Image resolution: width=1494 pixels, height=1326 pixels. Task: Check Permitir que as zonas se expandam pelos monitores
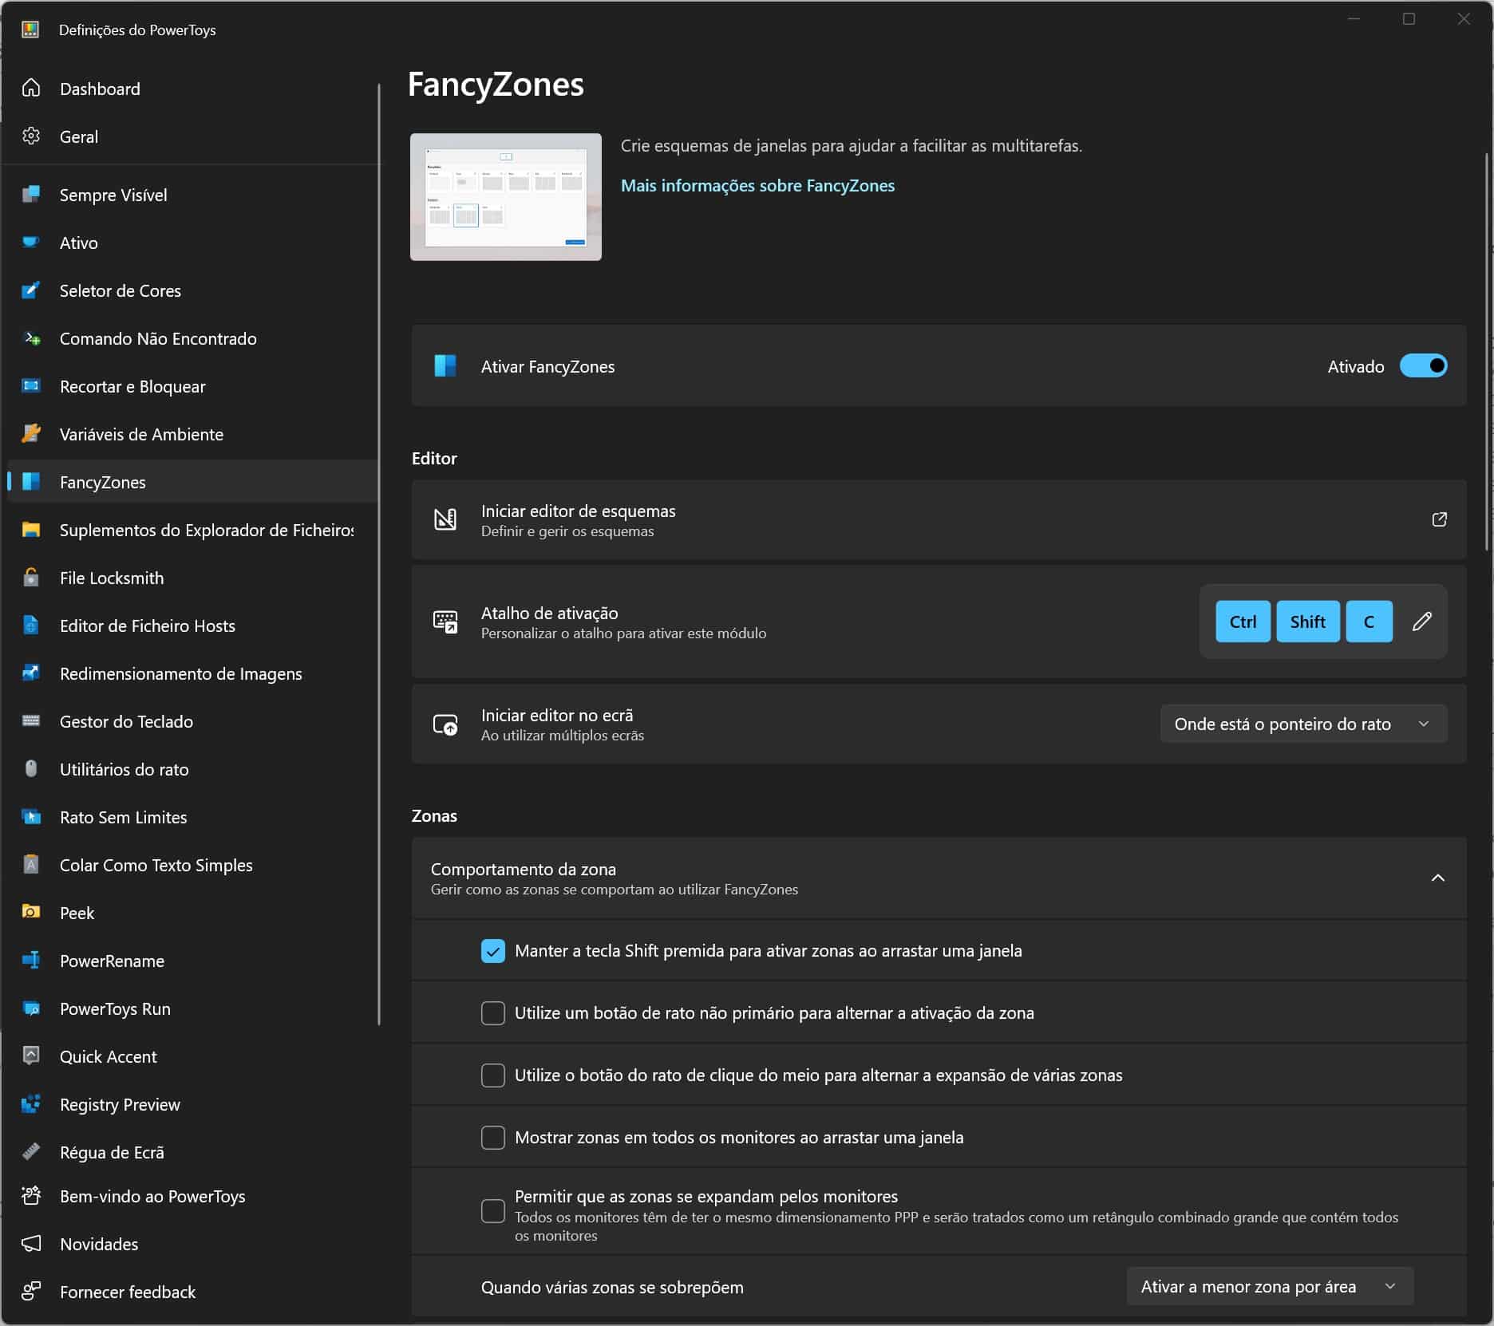493,1211
